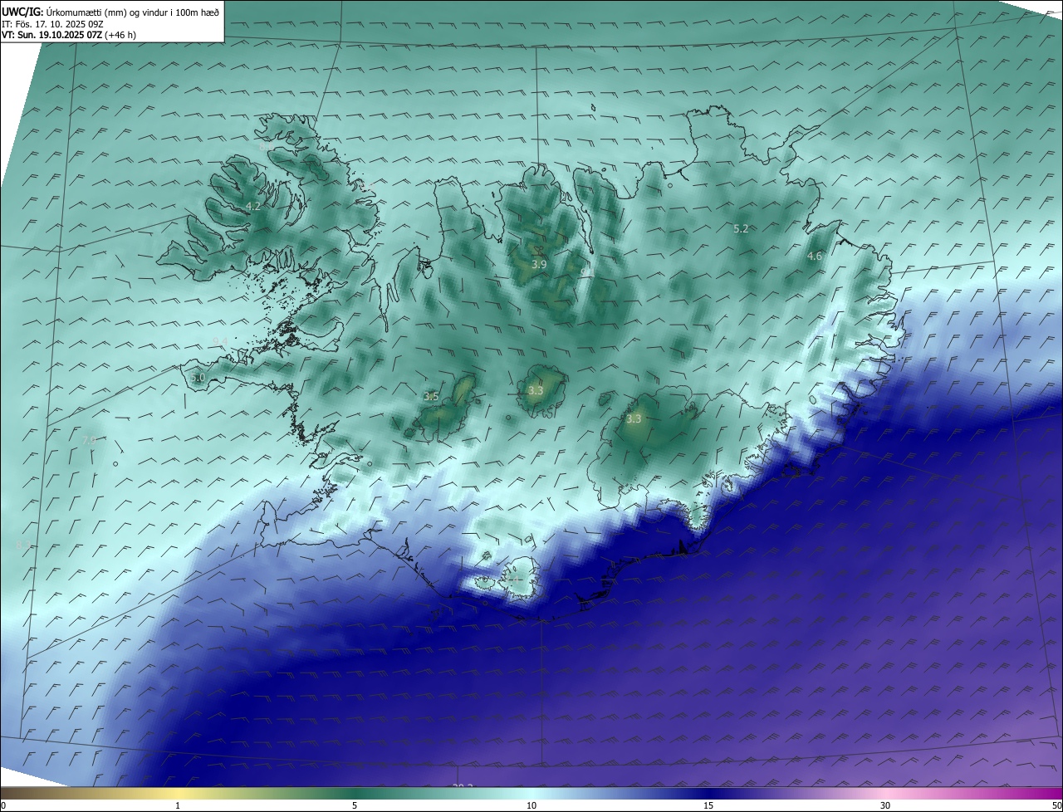
Task: Click the faint 9.4 value label
Action: [220, 342]
